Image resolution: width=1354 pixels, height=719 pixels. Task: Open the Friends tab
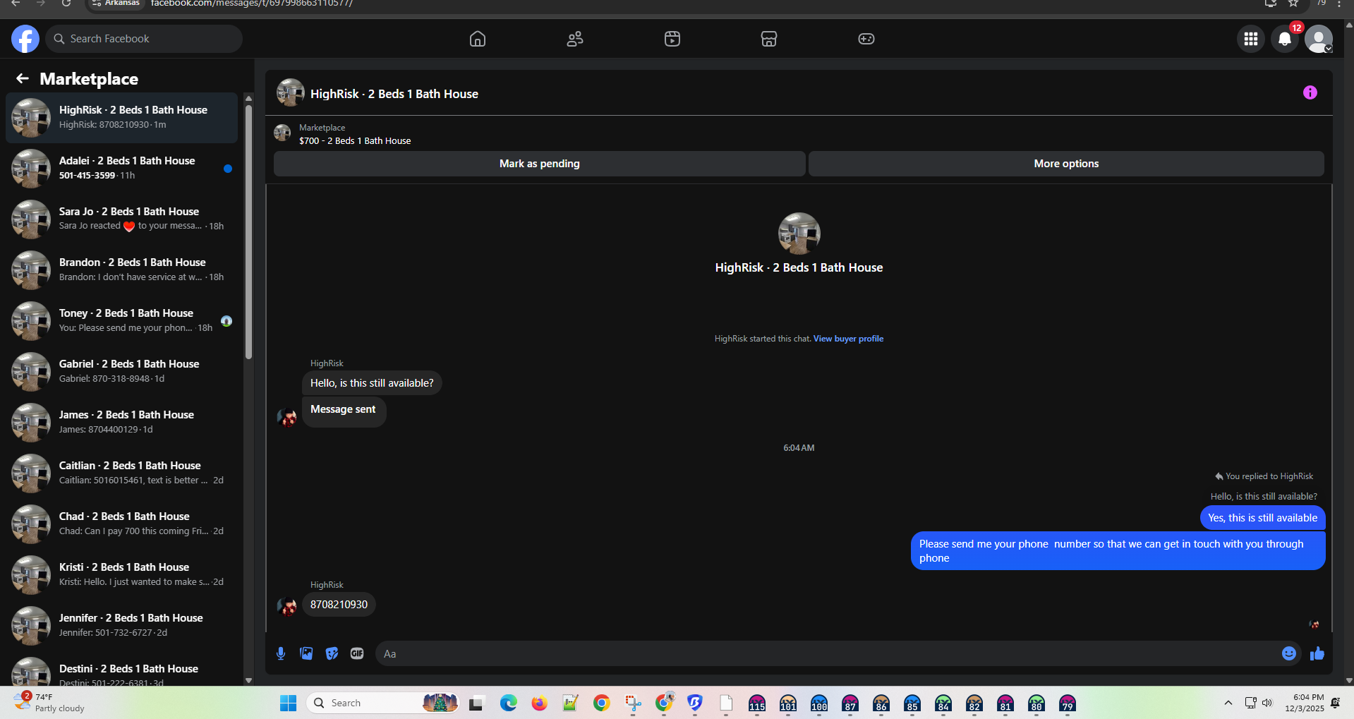point(575,39)
